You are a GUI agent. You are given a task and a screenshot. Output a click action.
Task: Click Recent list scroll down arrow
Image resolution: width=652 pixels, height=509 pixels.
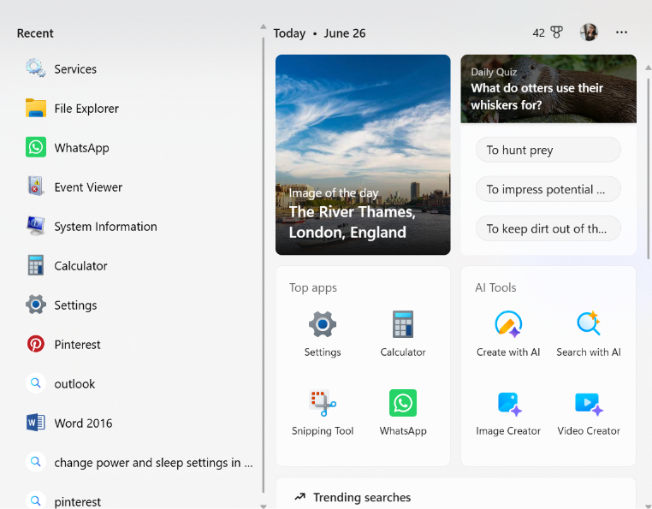click(263, 506)
